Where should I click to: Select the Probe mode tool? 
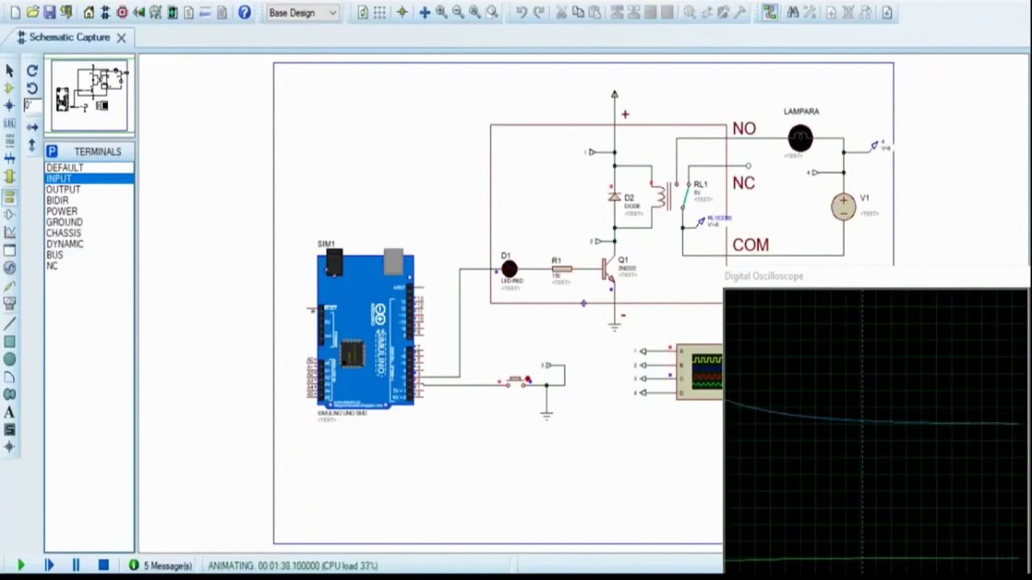point(10,286)
